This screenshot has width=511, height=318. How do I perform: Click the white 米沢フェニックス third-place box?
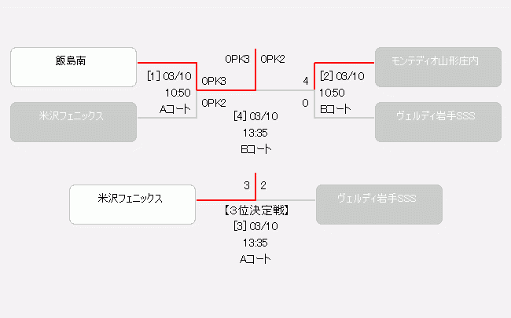(x=132, y=204)
